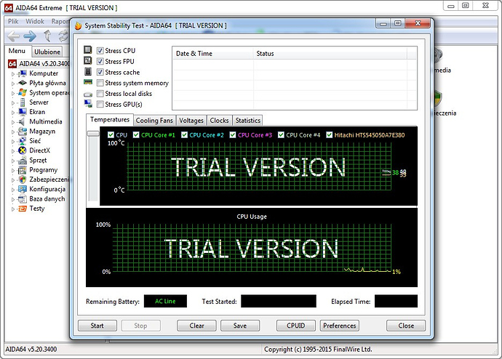Open the CPUID panel button

296,326
